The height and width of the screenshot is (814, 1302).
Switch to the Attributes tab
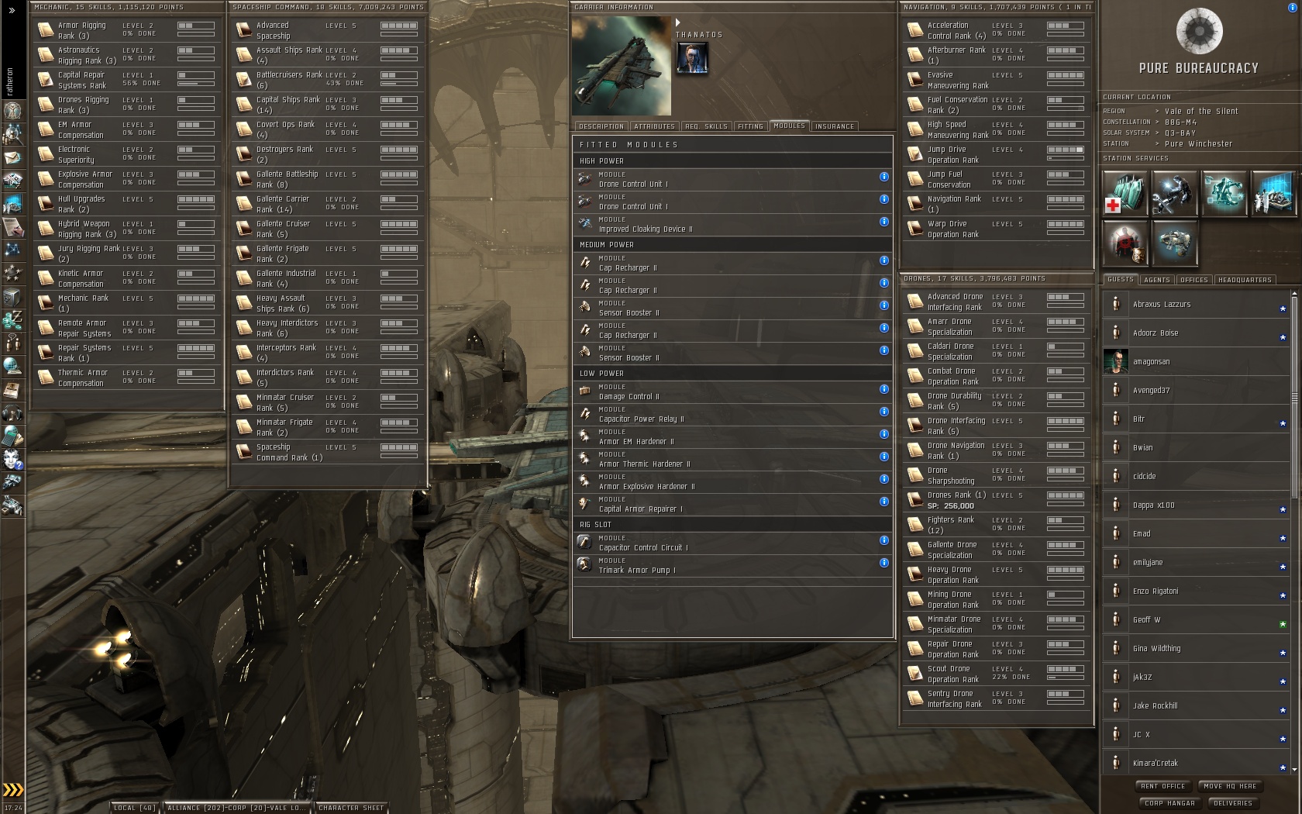pyautogui.click(x=654, y=126)
